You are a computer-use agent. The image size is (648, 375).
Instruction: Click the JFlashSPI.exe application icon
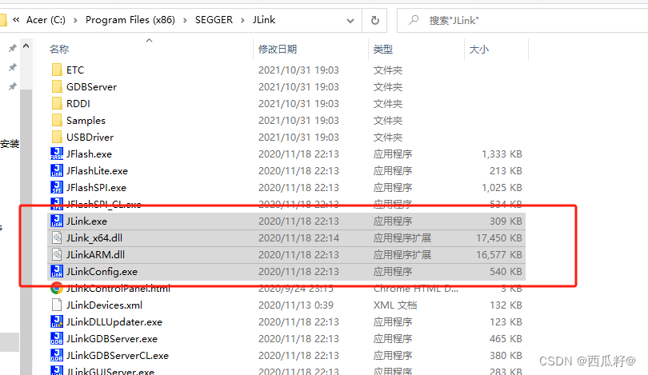[x=57, y=187]
